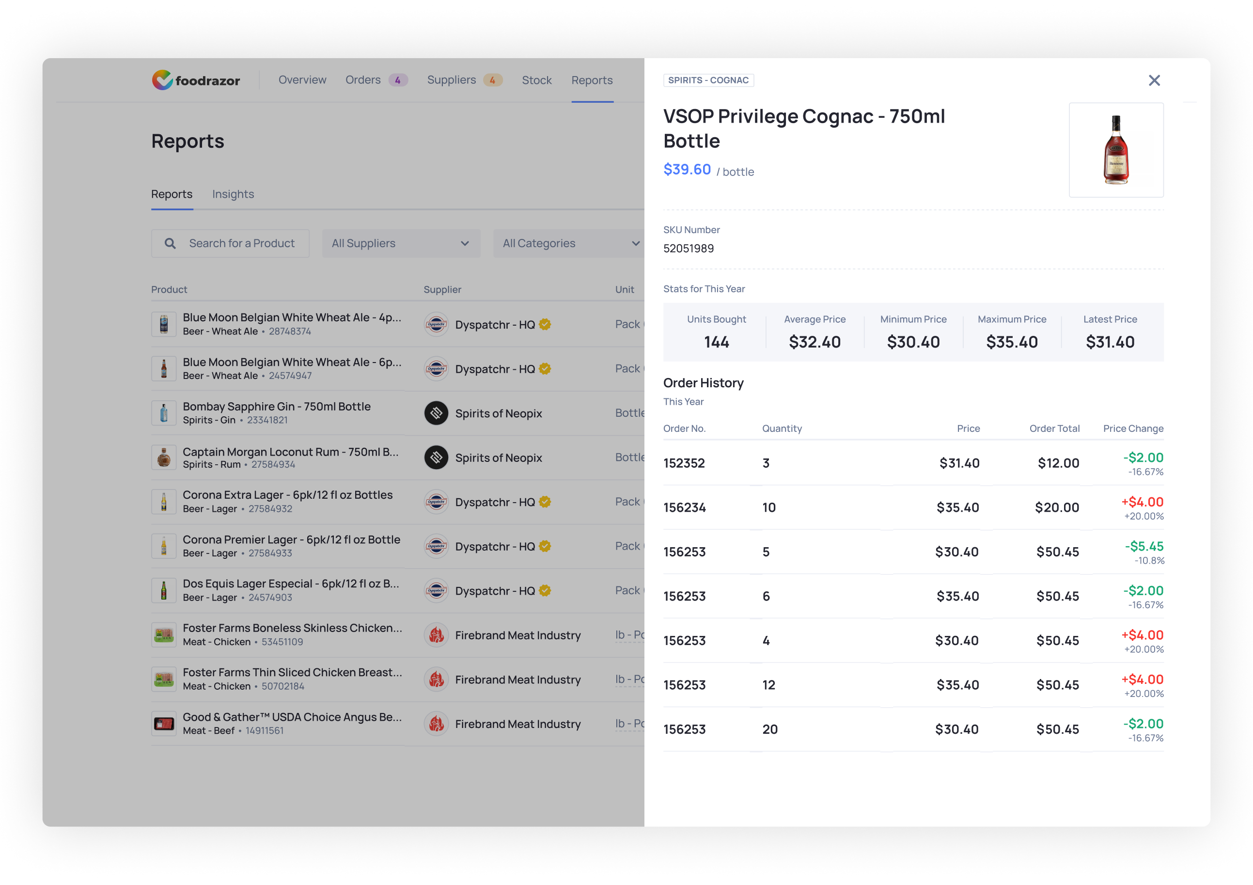Click the foodrazor logo
This screenshot has width=1253, height=885.
click(195, 80)
